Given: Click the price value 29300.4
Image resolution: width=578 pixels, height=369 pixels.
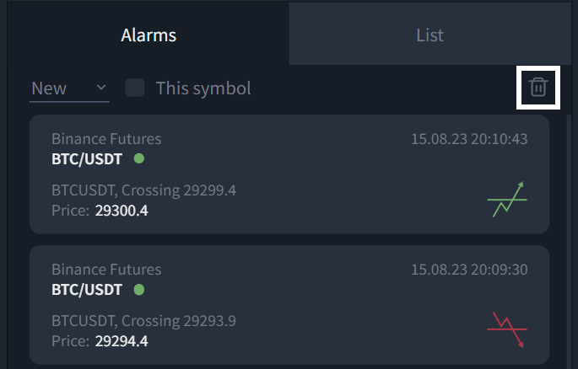Looking at the screenshot, I should click(x=122, y=211).
